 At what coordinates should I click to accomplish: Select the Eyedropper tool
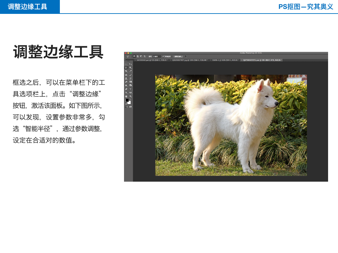(131, 71)
